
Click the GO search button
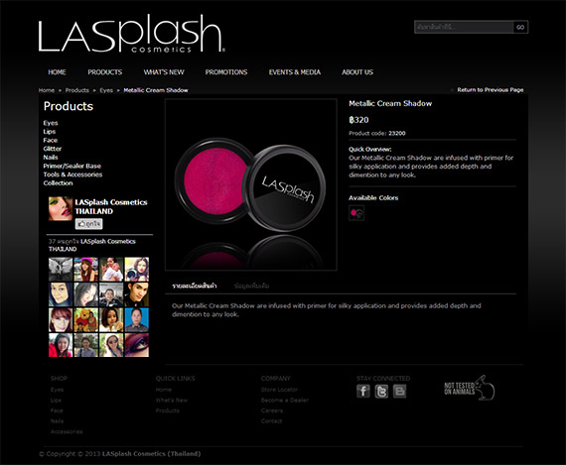click(x=520, y=27)
